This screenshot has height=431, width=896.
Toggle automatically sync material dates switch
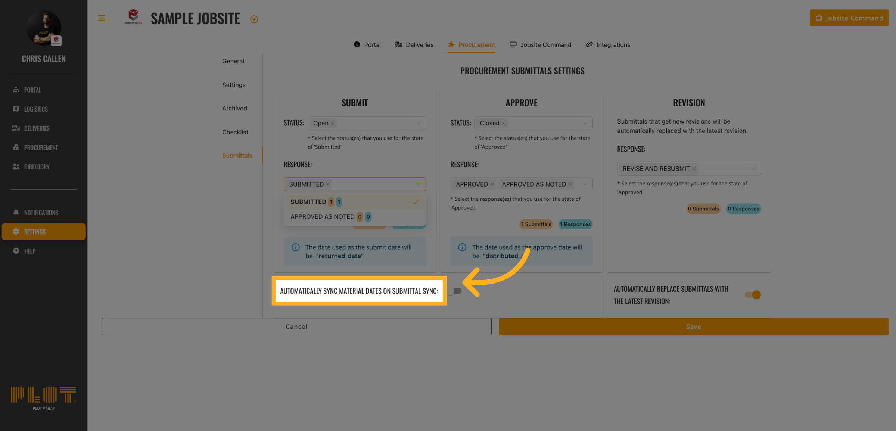click(x=455, y=291)
